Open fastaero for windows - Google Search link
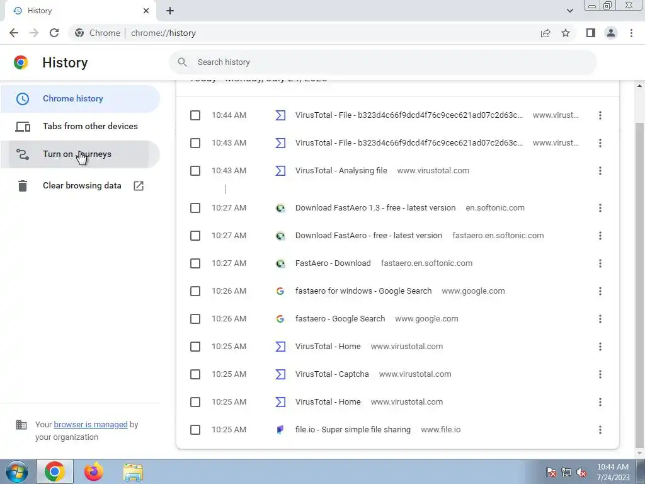Viewport: 645px width, 484px height. [363, 291]
